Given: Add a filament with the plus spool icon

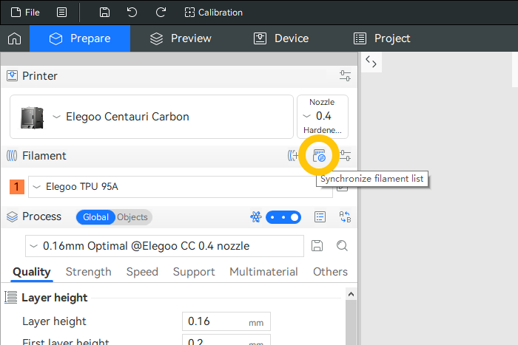Looking at the screenshot, I should (293, 156).
